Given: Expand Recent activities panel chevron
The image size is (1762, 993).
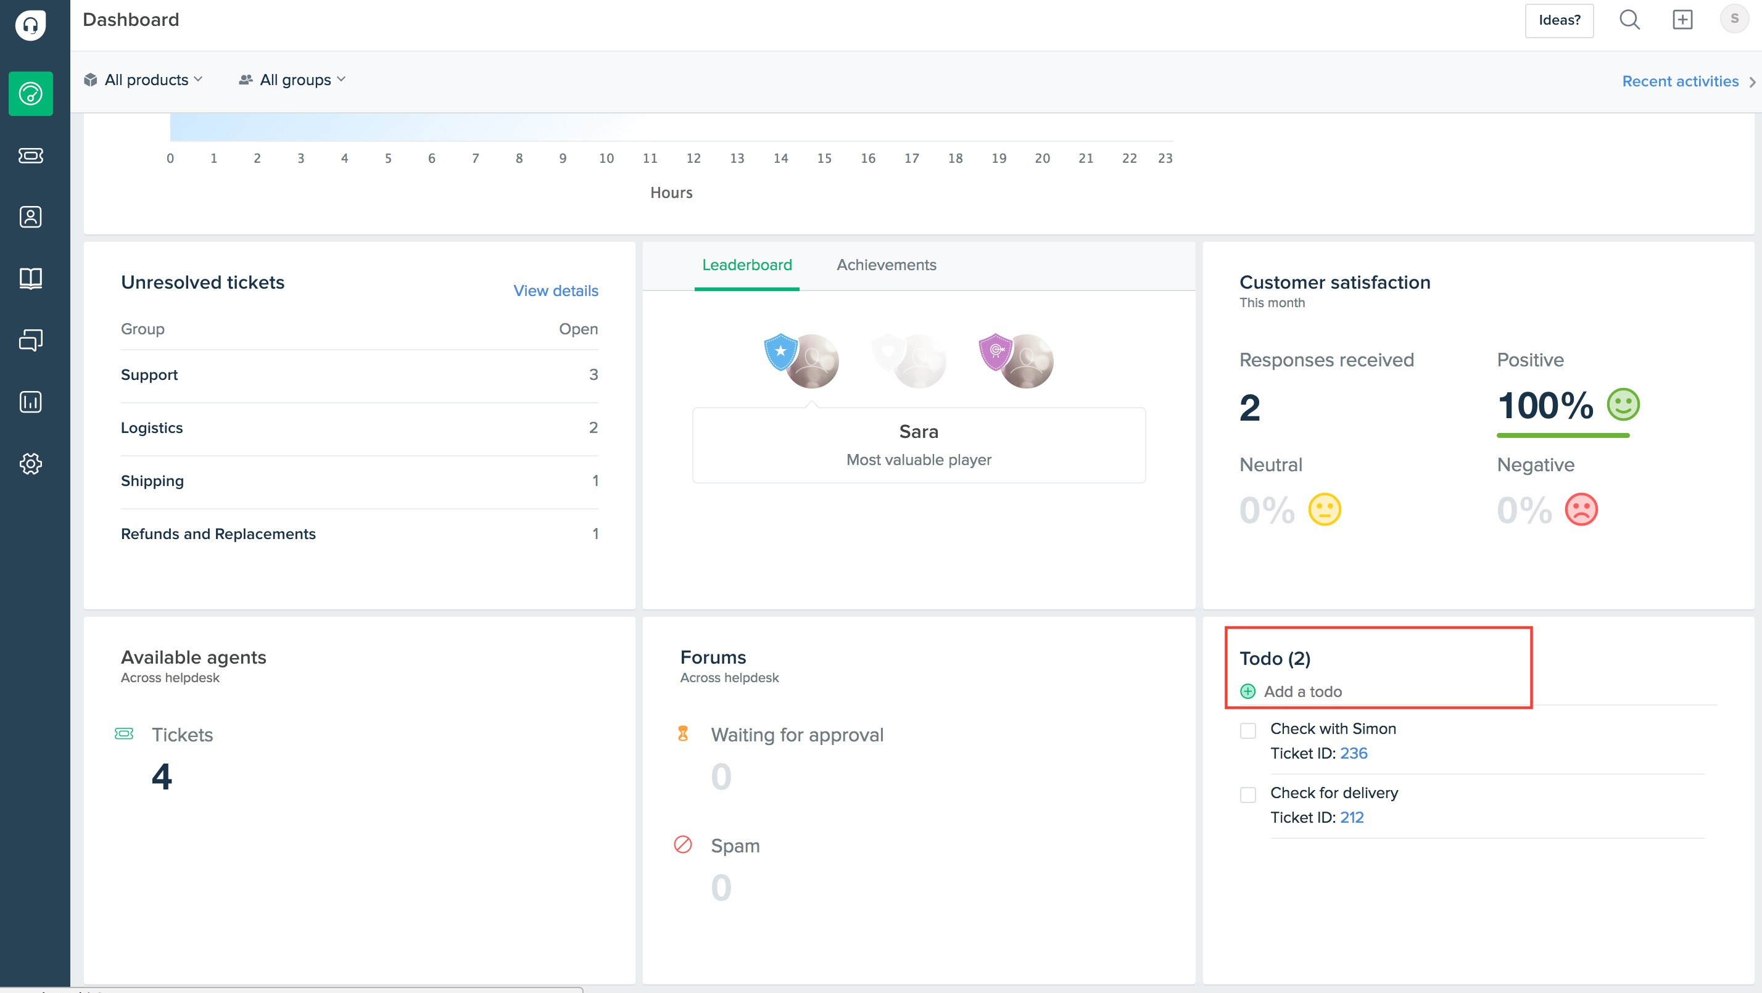Looking at the screenshot, I should 1752,82.
